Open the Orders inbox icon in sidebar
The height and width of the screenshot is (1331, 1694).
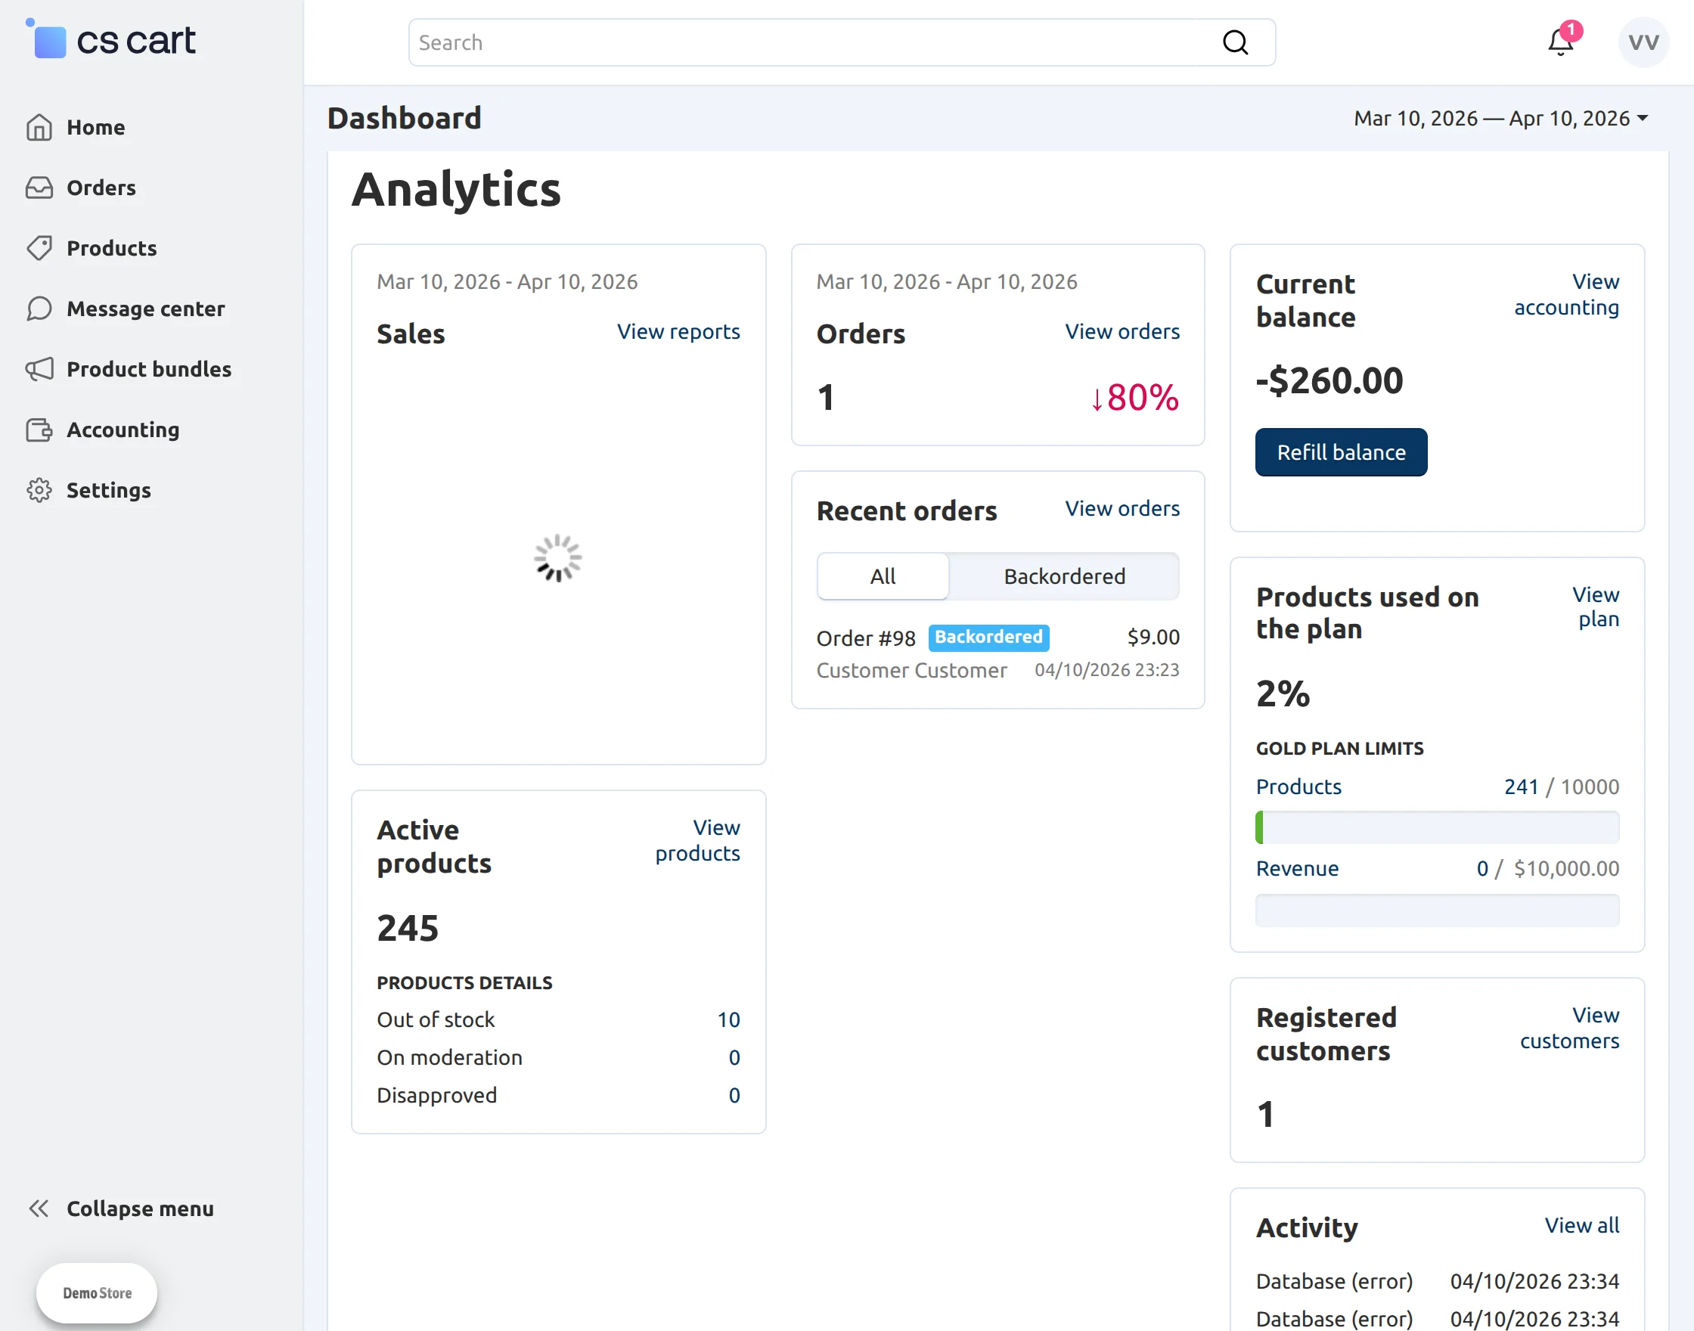(x=39, y=188)
